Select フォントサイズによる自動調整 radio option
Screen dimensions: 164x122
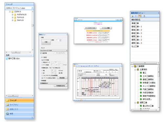(42, 76)
